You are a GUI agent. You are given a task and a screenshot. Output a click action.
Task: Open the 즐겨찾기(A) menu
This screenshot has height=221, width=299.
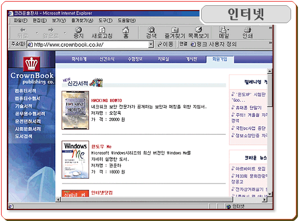pyautogui.click(x=82, y=21)
